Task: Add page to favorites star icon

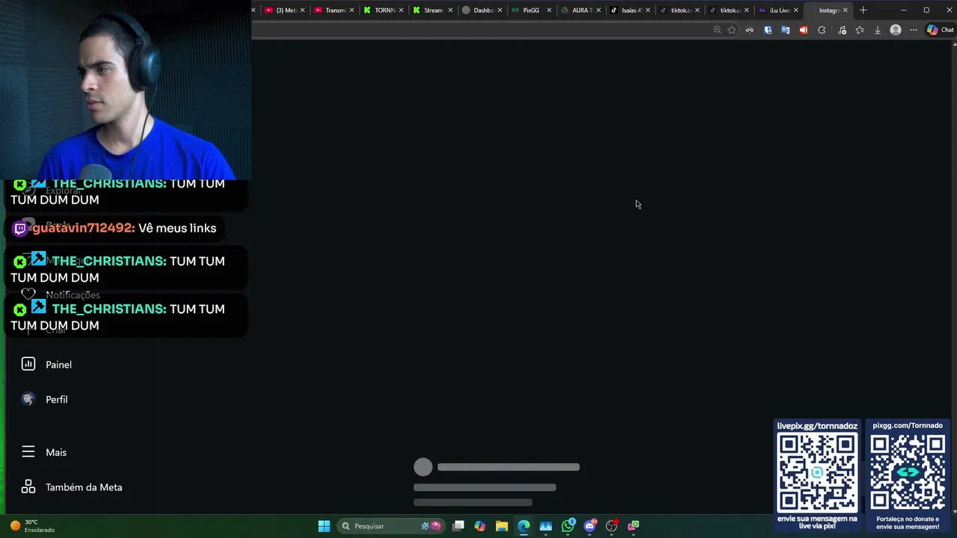Action: (x=732, y=30)
